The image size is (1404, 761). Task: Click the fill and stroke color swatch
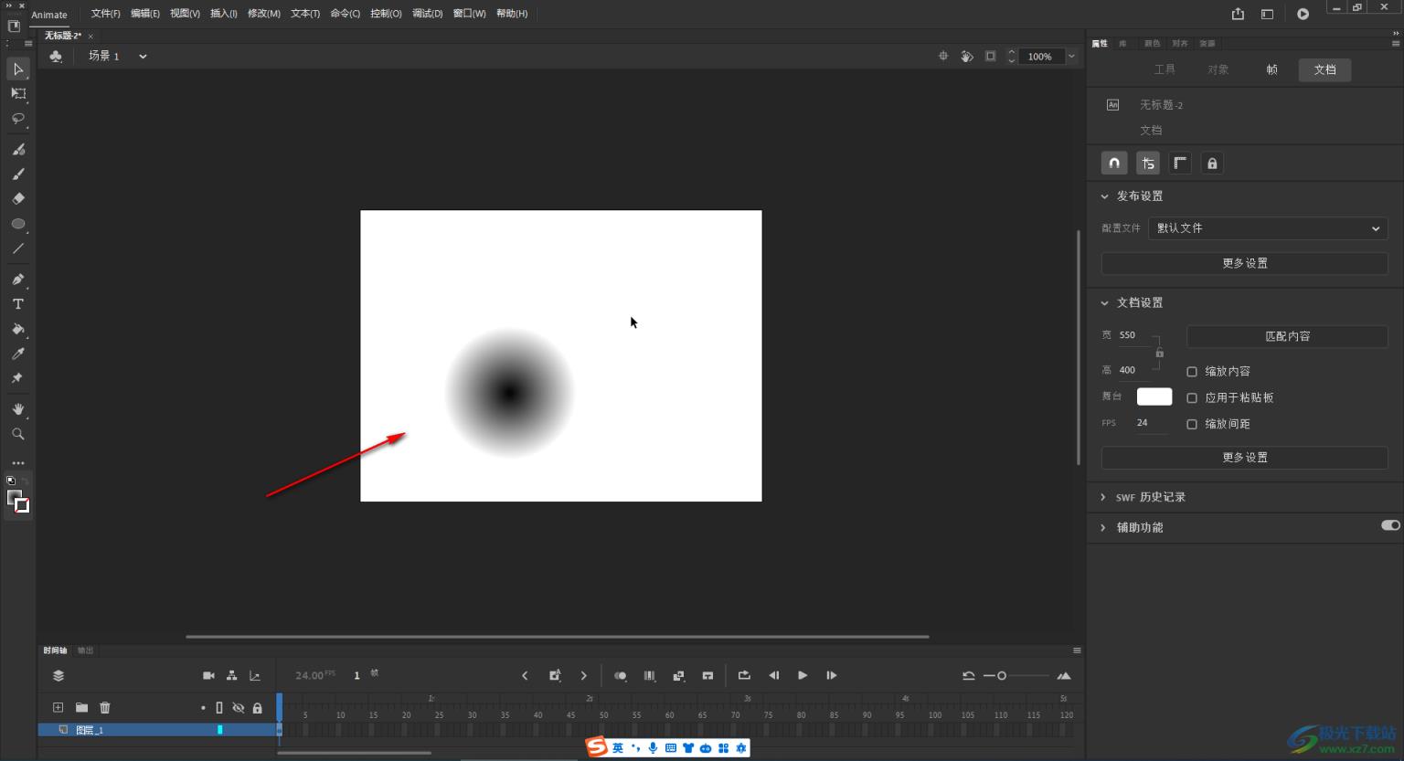pyautogui.click(x=18, y=502)
